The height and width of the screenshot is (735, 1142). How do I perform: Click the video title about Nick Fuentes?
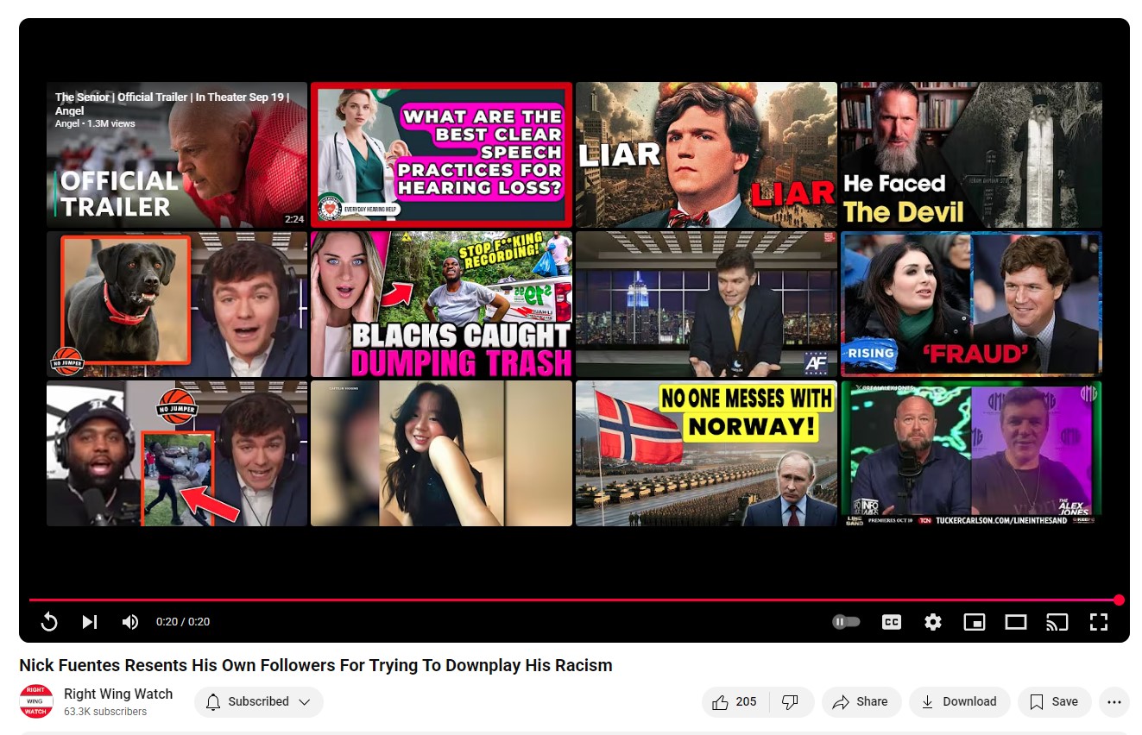click(x=316, y=665)
